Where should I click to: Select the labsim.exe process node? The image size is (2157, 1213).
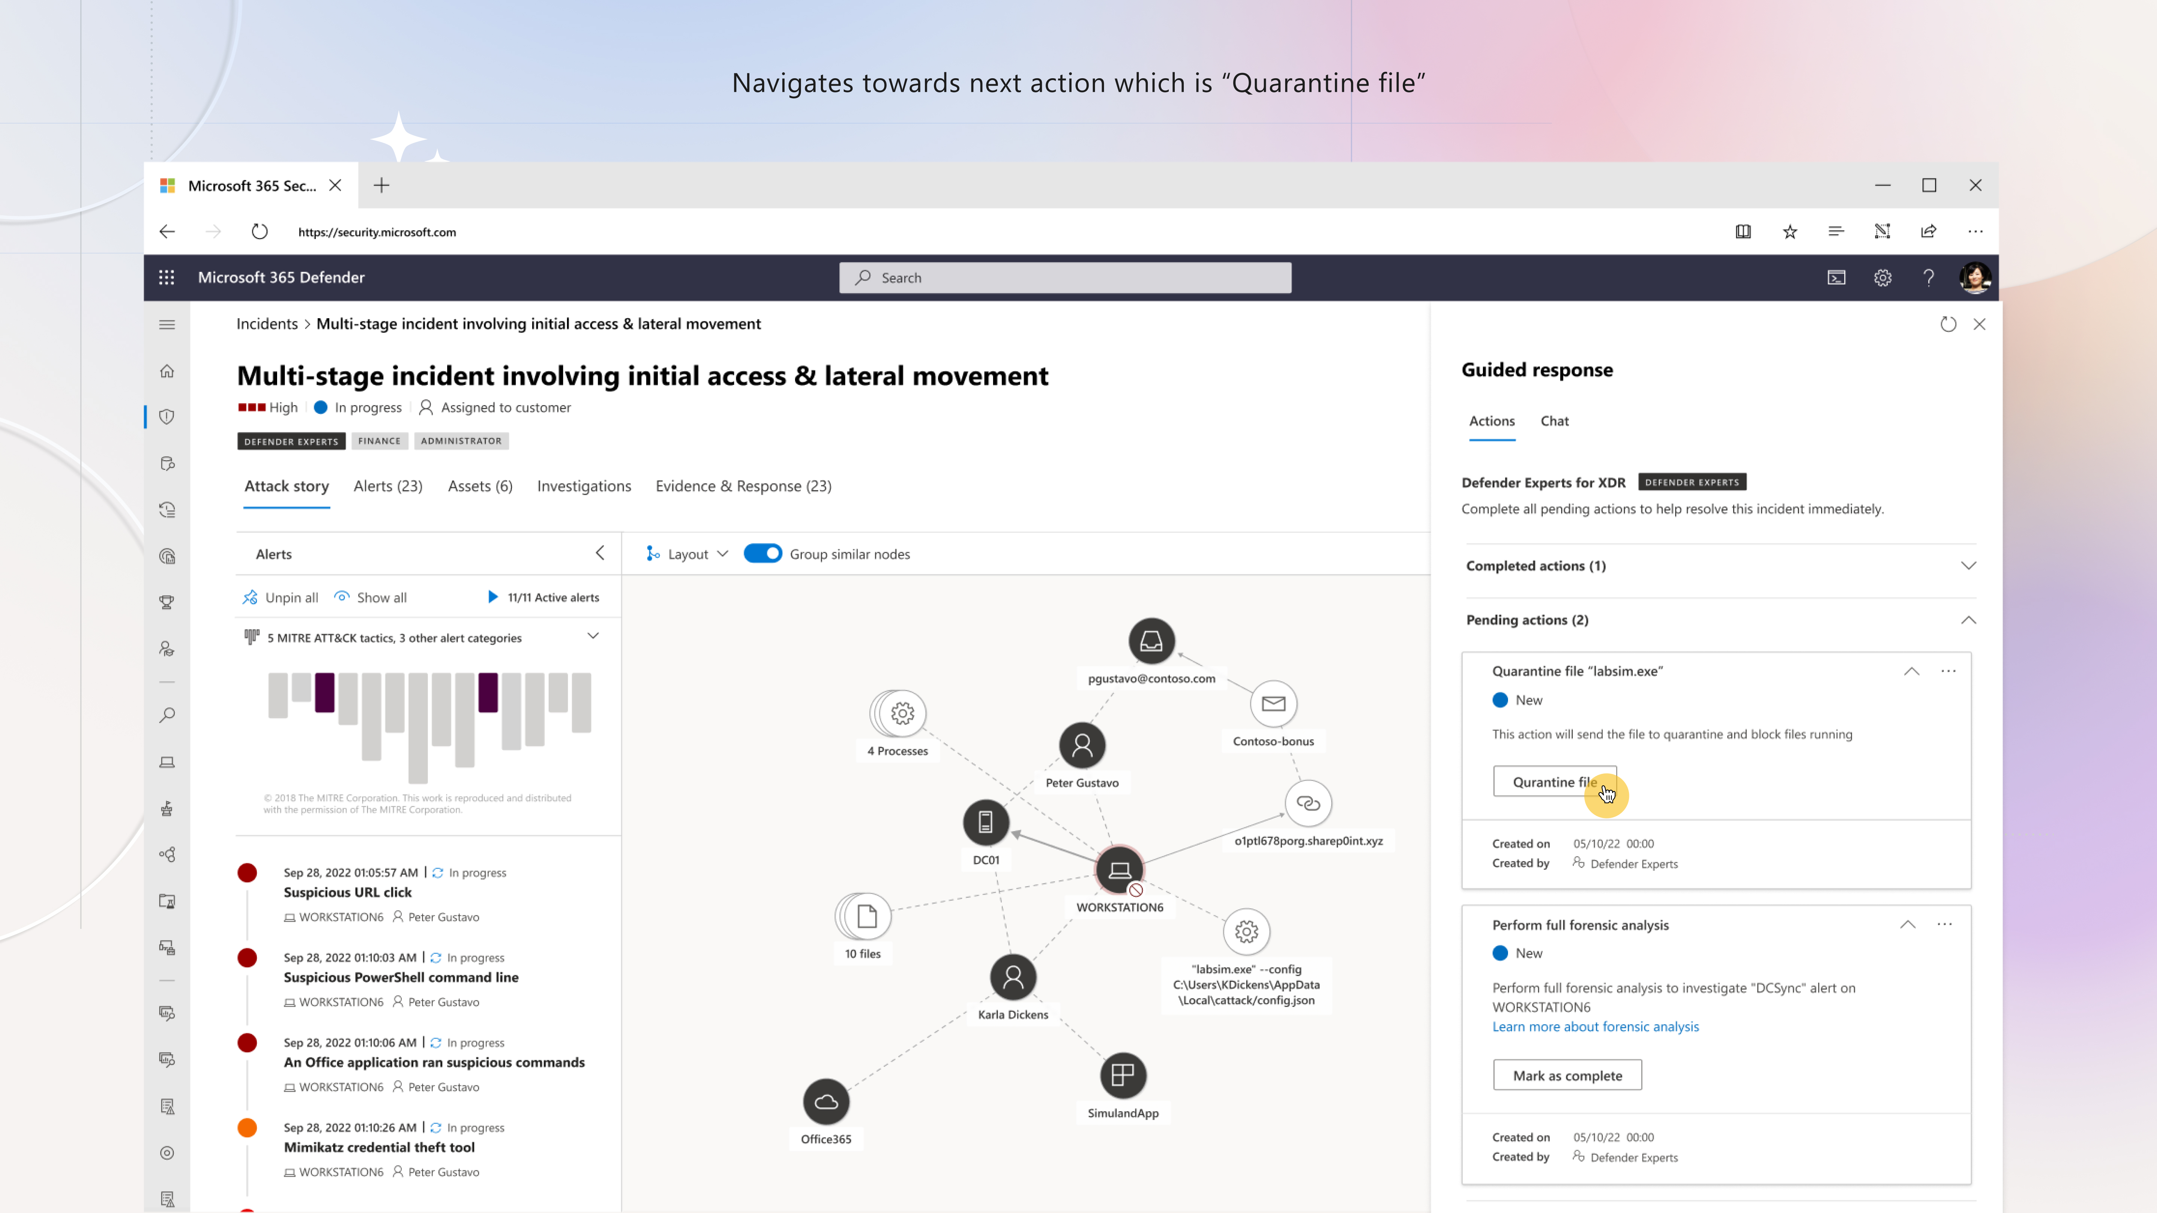click(1246, 932)
